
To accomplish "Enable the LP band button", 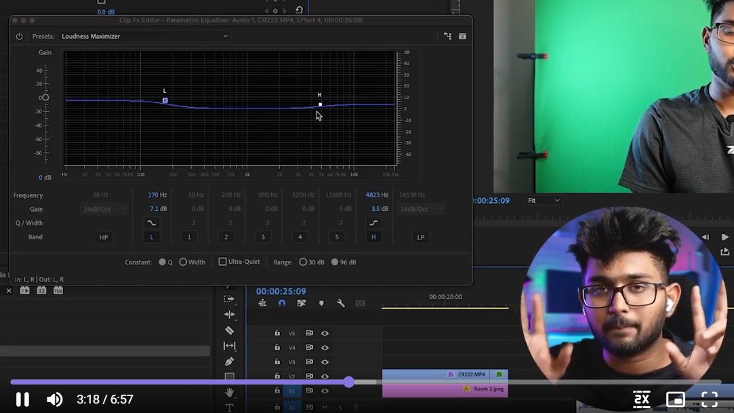I will [420, 237].
